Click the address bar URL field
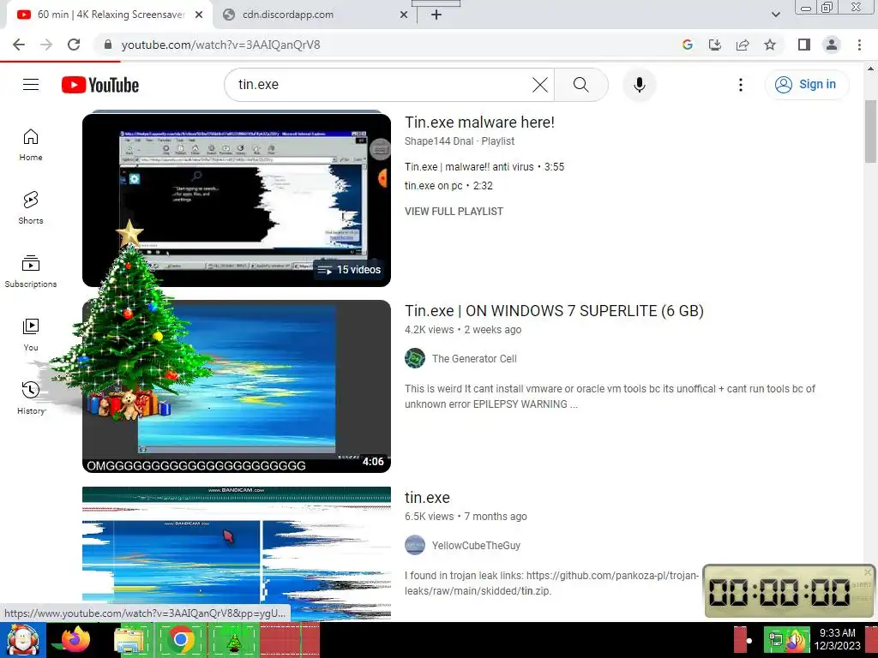The height and width of the screenshot is (658, 878). tap(387, 45)
